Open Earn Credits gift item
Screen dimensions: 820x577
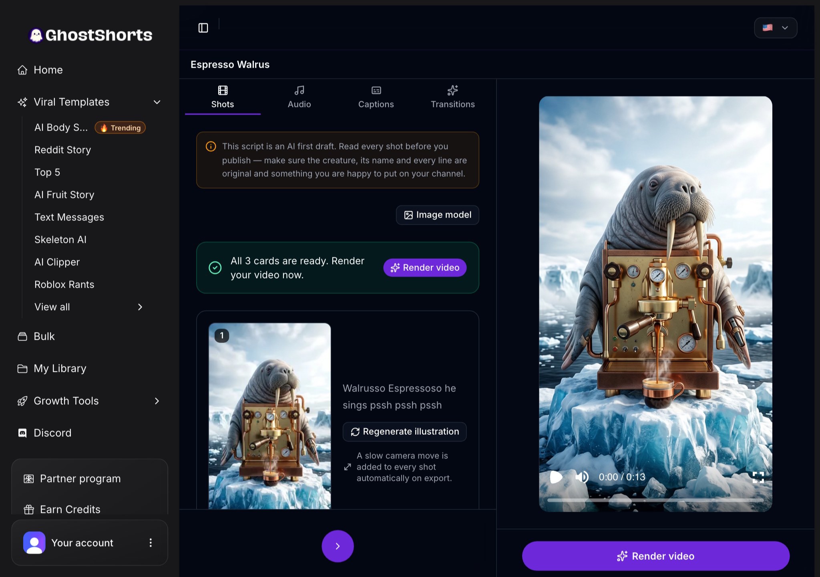(62, 509)
